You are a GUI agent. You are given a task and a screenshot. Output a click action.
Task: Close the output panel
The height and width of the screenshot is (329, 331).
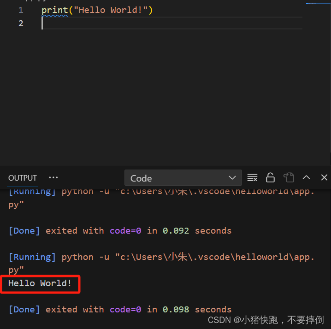click(x=324, y=177)
